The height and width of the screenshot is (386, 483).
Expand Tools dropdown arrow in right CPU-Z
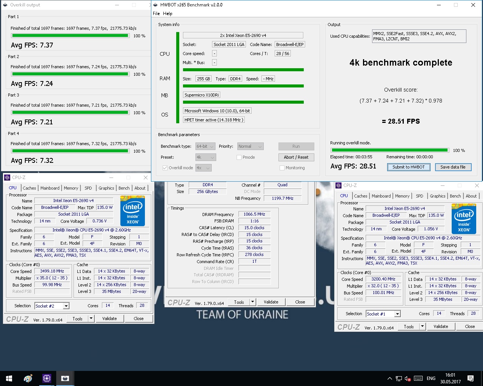pyautogui.click(x=422, y=326)
